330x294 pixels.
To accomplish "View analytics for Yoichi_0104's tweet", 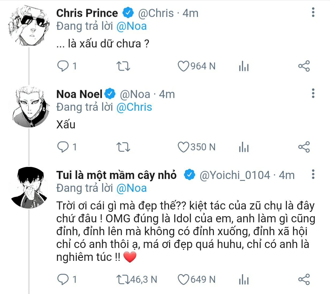I will 244,280.
